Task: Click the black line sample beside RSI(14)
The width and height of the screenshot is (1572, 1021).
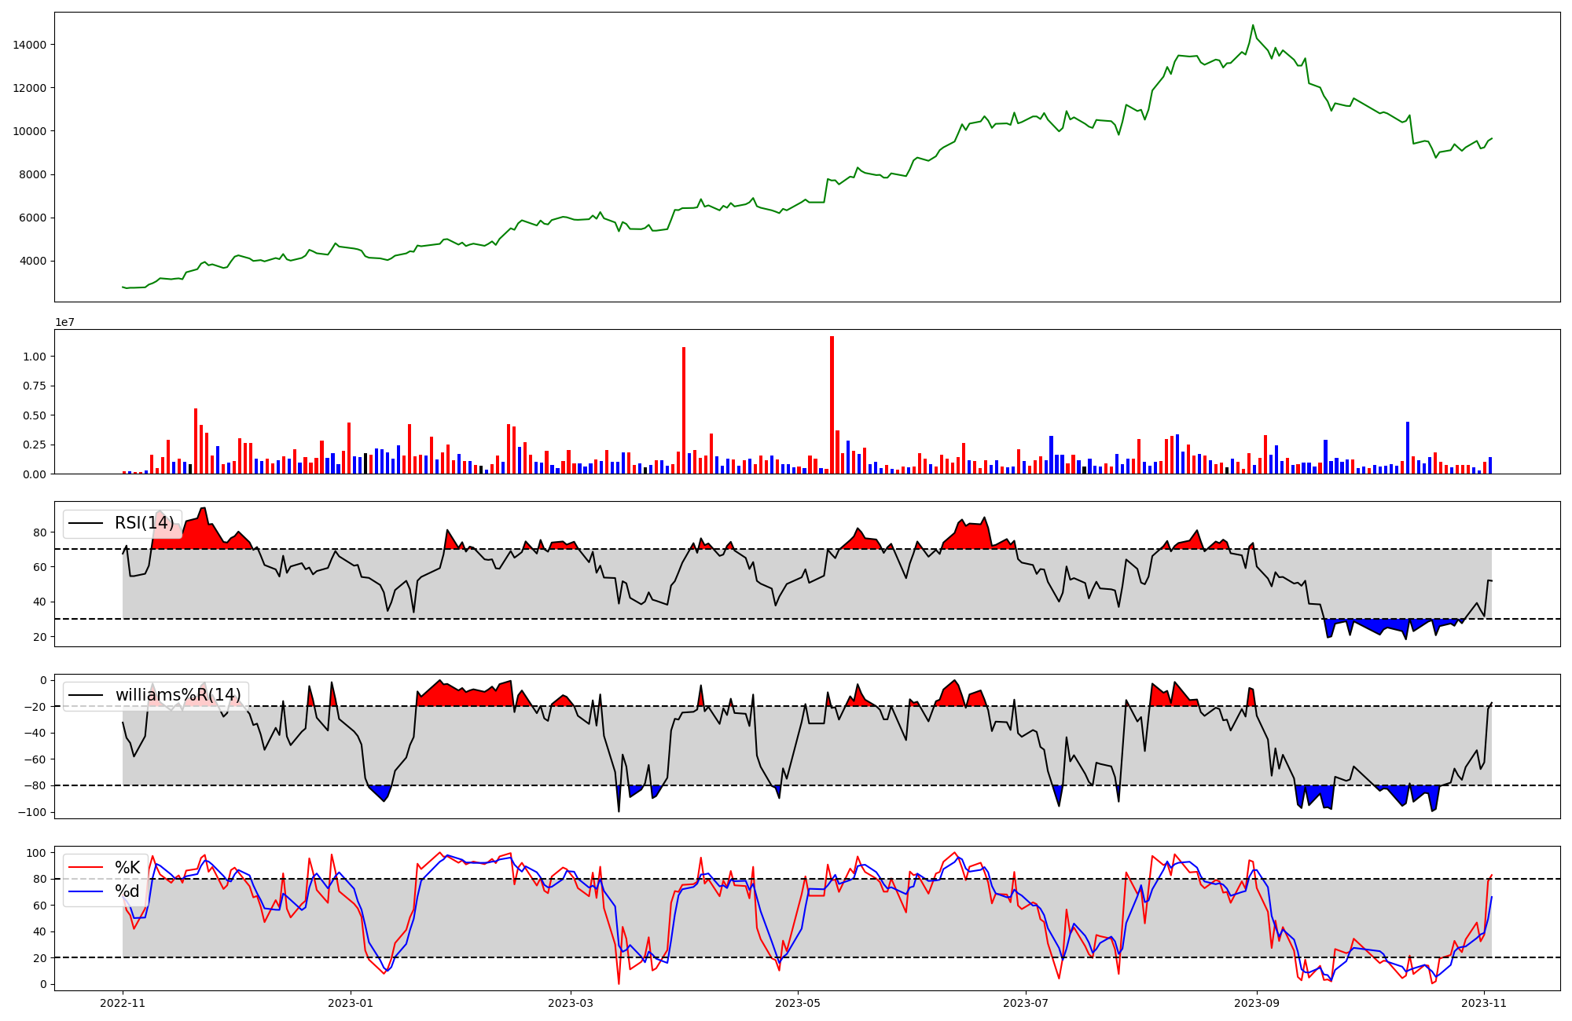Action: pyautogui.click(x=86, y=523)
